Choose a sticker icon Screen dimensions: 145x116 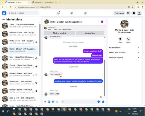[53, 101]
